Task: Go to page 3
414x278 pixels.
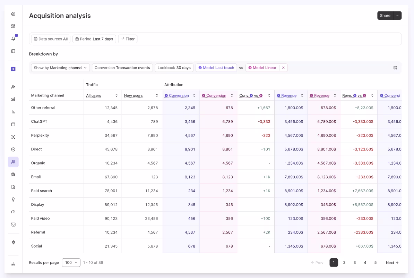Action: 355,262
